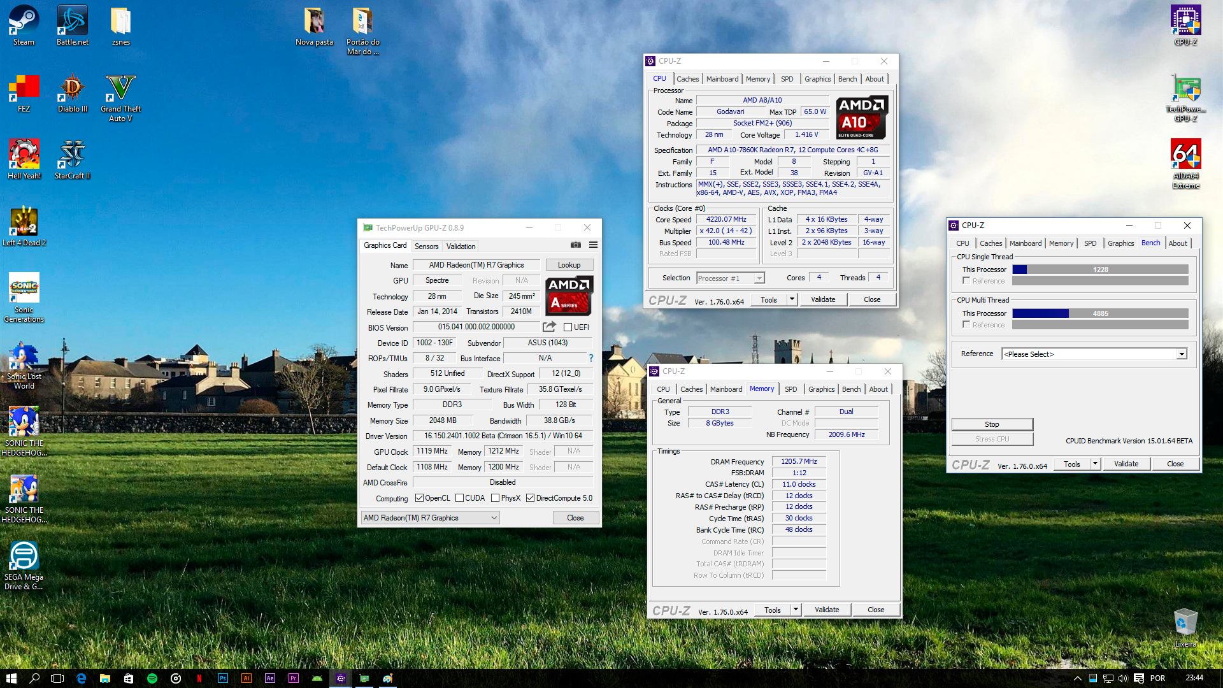Image resolution: width=1223 pixels, height=688 pixels.
Task: Open the Processor #1 selection dropdown
Action: pyautogui.click(x=730, y=278)
